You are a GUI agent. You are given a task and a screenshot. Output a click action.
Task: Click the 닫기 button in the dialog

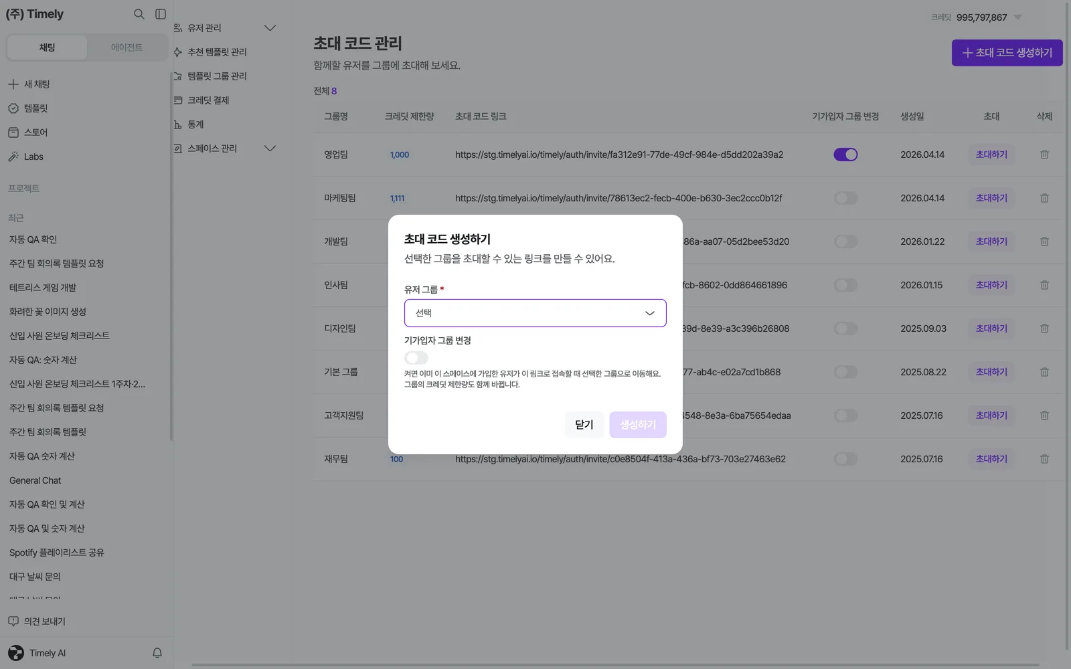(584, 425)
